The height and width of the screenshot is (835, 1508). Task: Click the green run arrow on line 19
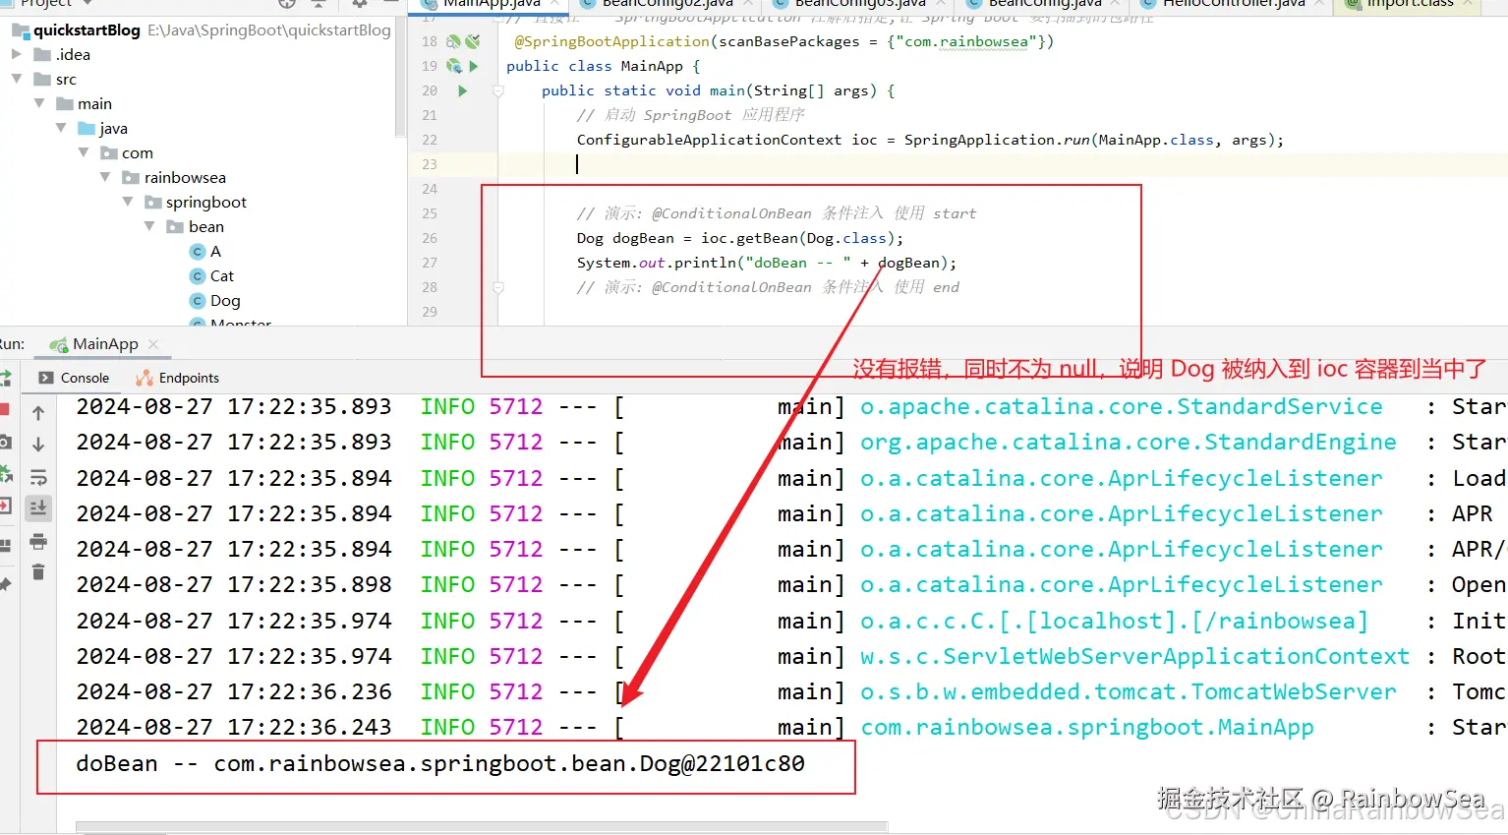pyautogui.click(x=474, y=66)
